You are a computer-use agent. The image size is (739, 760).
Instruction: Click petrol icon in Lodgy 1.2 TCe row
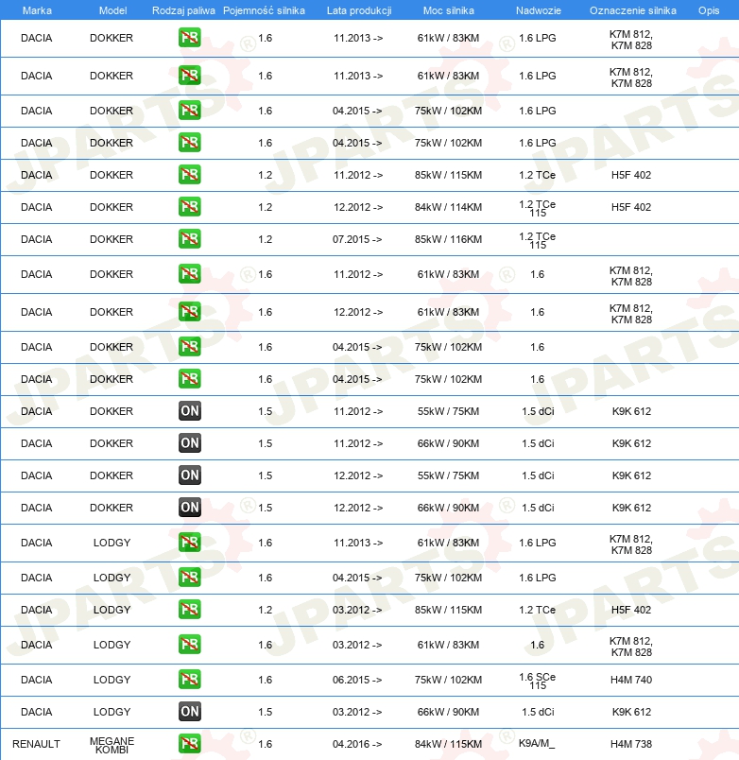pyautogui.click(x=189, y=610)
